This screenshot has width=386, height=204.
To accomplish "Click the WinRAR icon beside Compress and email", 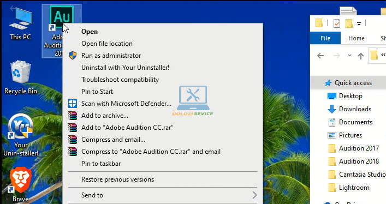I will click(73, 140).
